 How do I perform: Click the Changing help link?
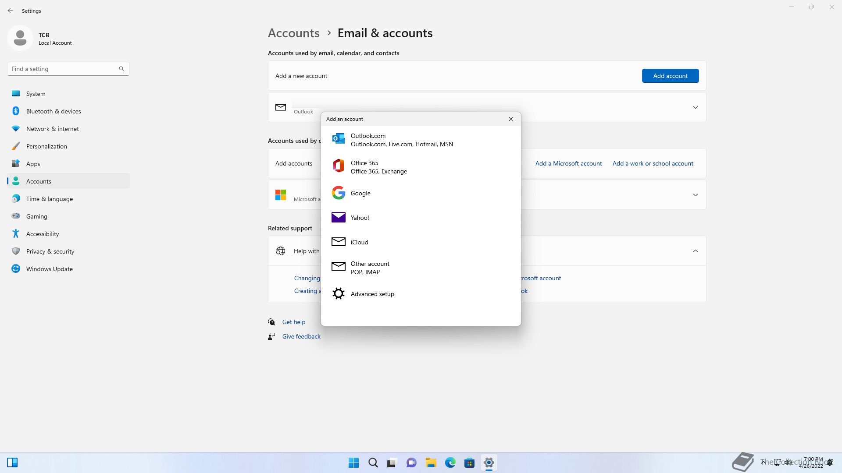click(307, 278)
